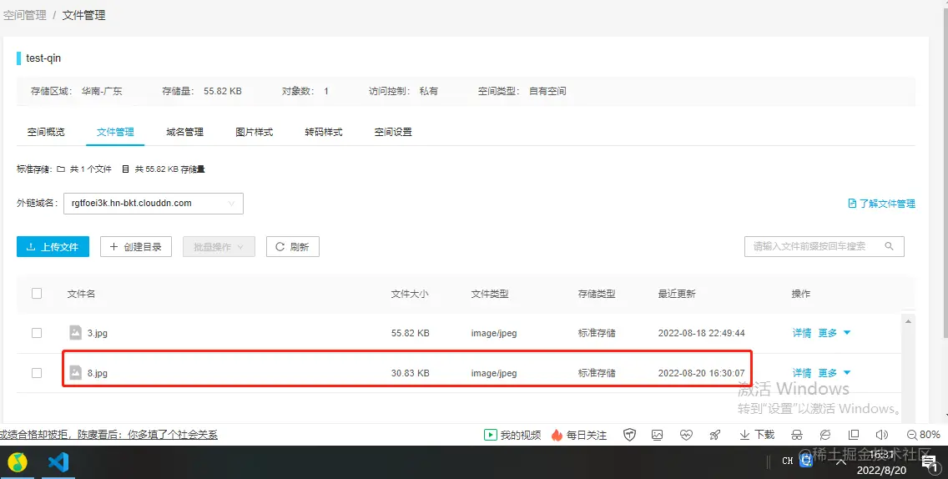Click the IE browser mode icon
The height and width of the screenshot is (479, 948).
point(825,435)
